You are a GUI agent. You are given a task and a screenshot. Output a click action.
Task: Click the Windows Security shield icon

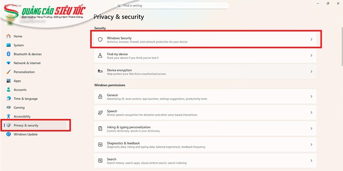click(x=100, y=39)
